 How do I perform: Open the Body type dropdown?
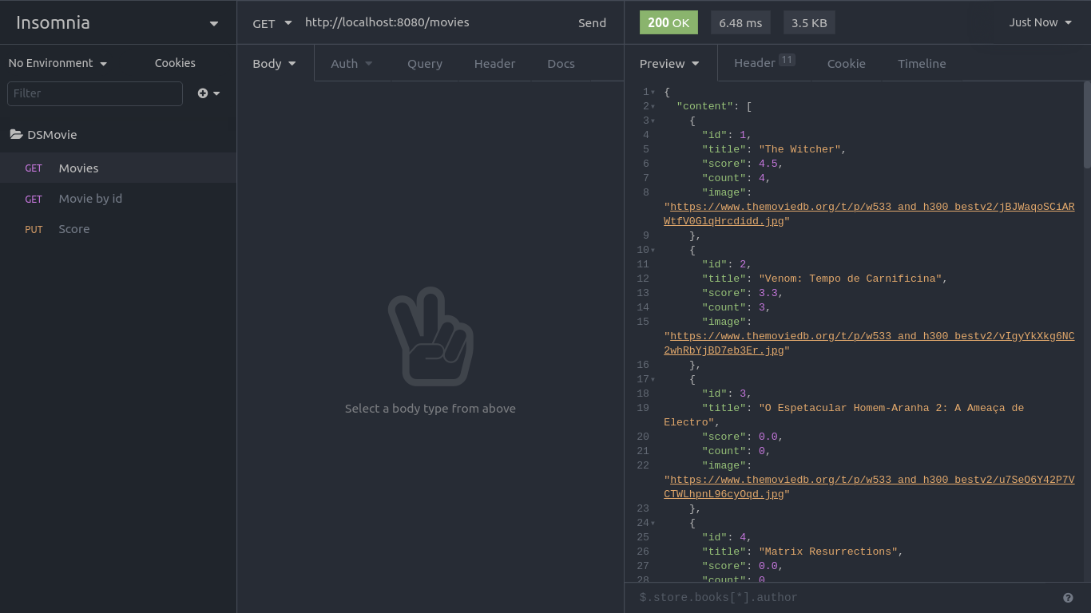coord(273,62)
